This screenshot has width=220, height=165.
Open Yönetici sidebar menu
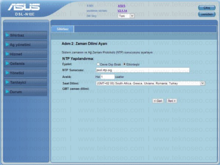coord(26,73)
